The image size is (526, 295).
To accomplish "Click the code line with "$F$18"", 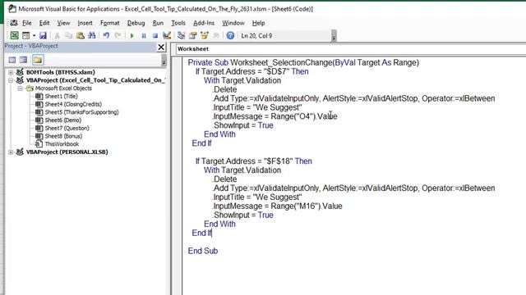I will pos(254,161).
